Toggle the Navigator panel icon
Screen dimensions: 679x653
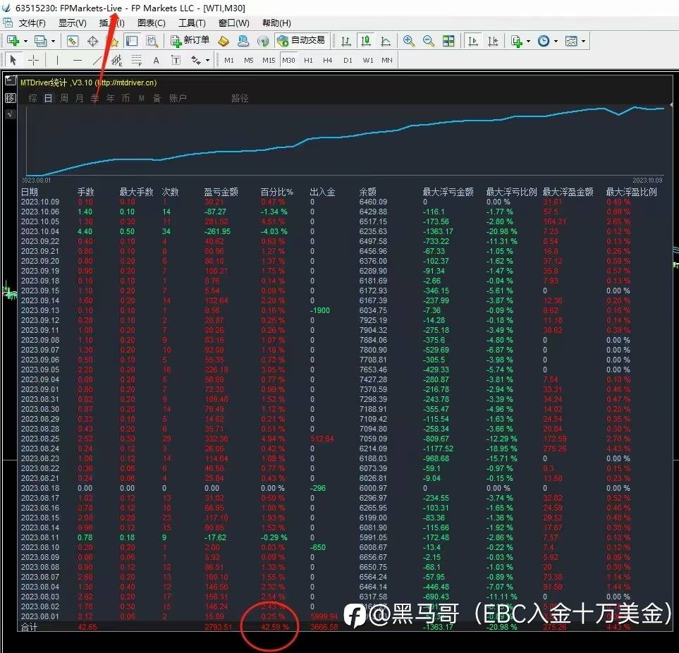click(x=132, y=41)
